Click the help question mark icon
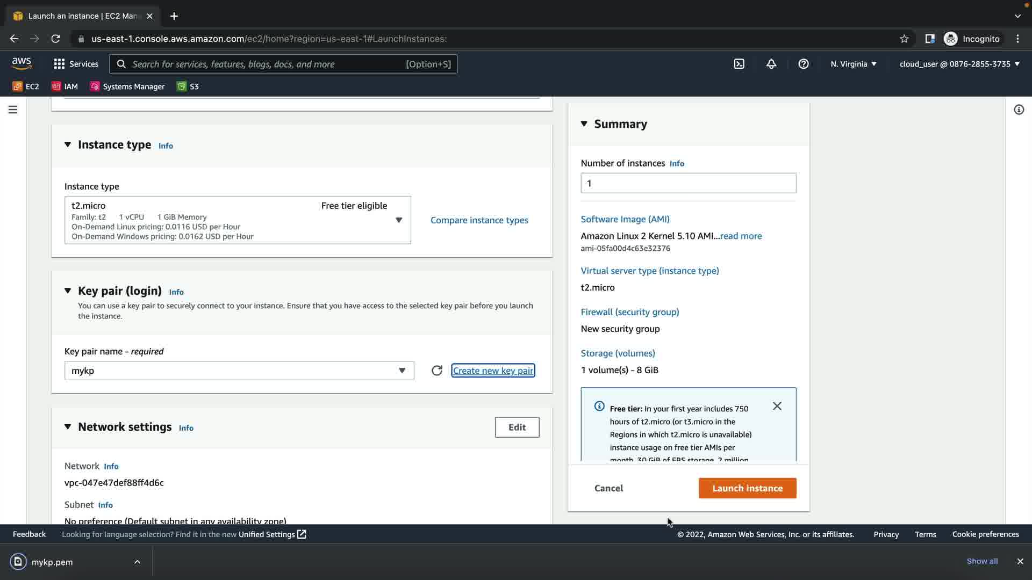This screenshot has height=580, width=1032. [x=803, y=64]
